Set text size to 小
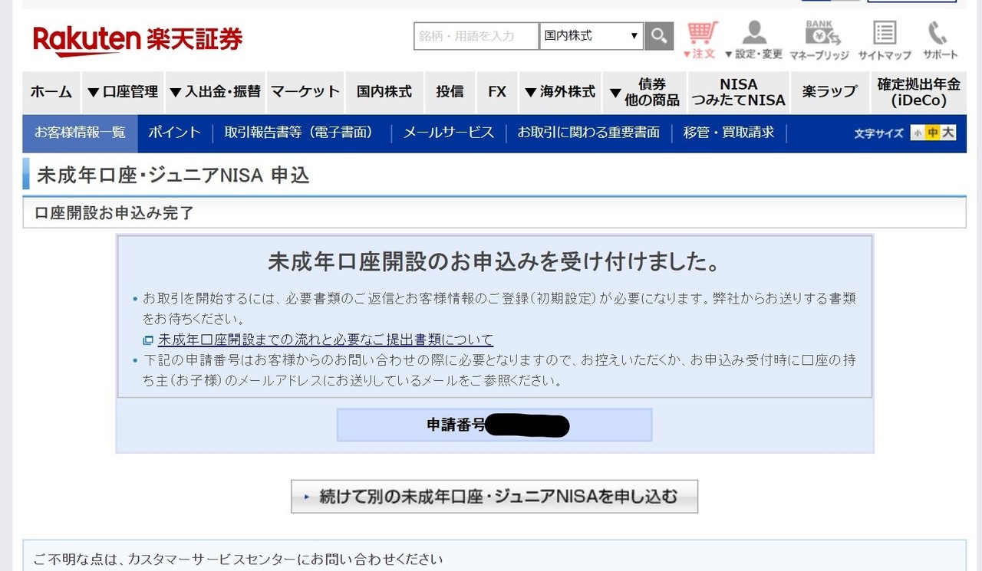Image resolution: width=982 pixels, height=571 pixels. (917, 133)
